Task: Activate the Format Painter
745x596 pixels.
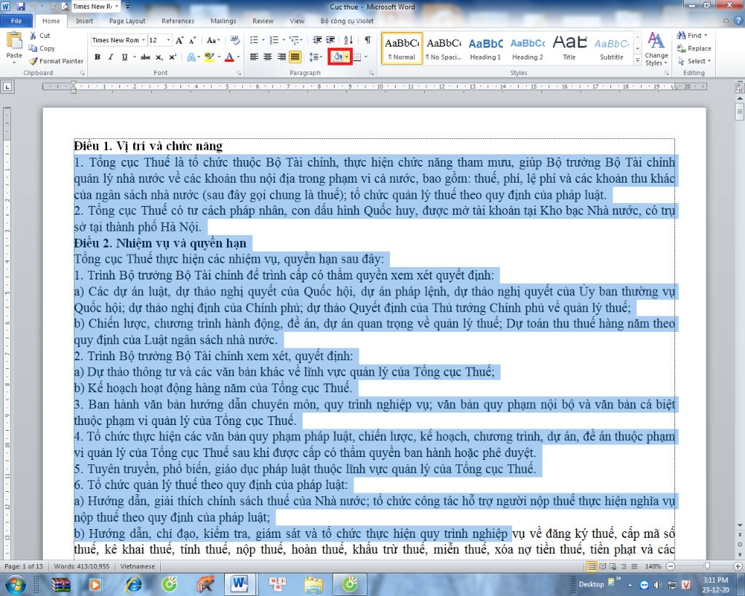Action: 56,61
